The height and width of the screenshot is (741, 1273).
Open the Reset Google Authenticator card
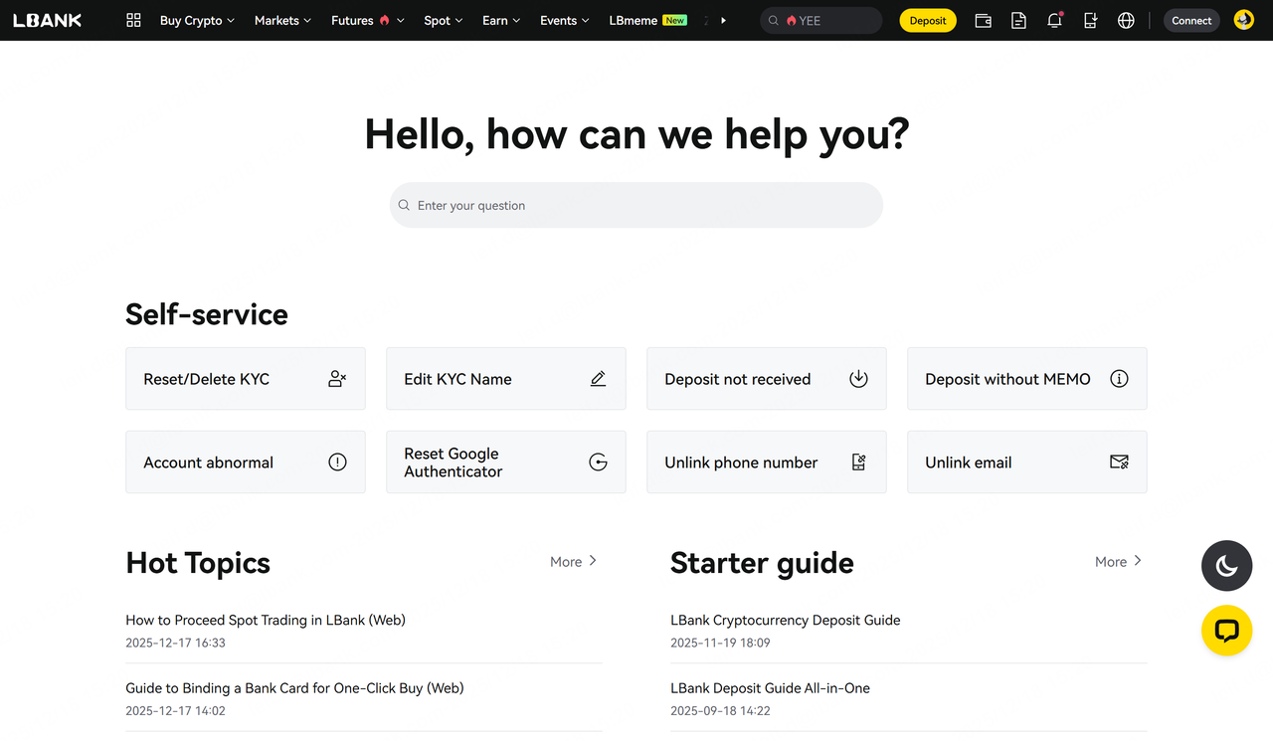[505, 463]
